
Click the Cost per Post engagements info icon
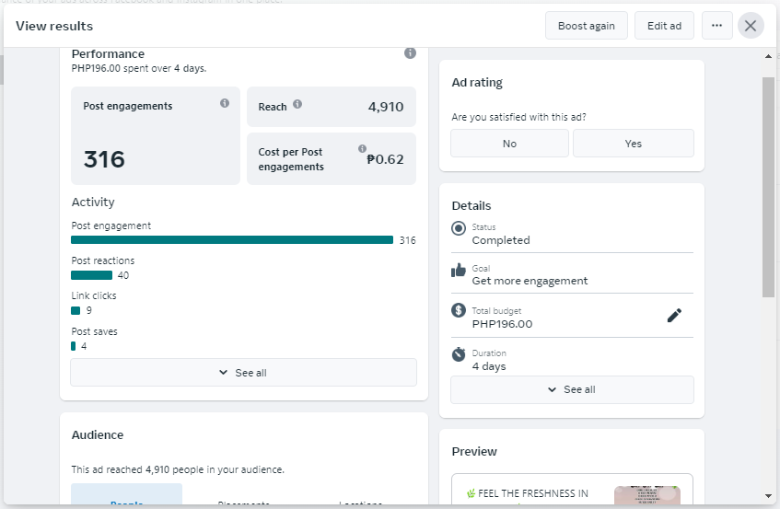click(x=362, y=149)
